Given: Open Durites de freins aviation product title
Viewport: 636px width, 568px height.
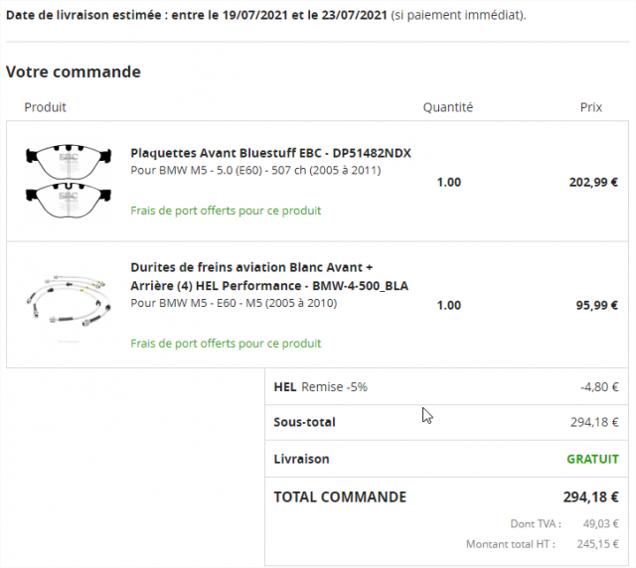Looking at the screenshot, I should tap(269, 276).
